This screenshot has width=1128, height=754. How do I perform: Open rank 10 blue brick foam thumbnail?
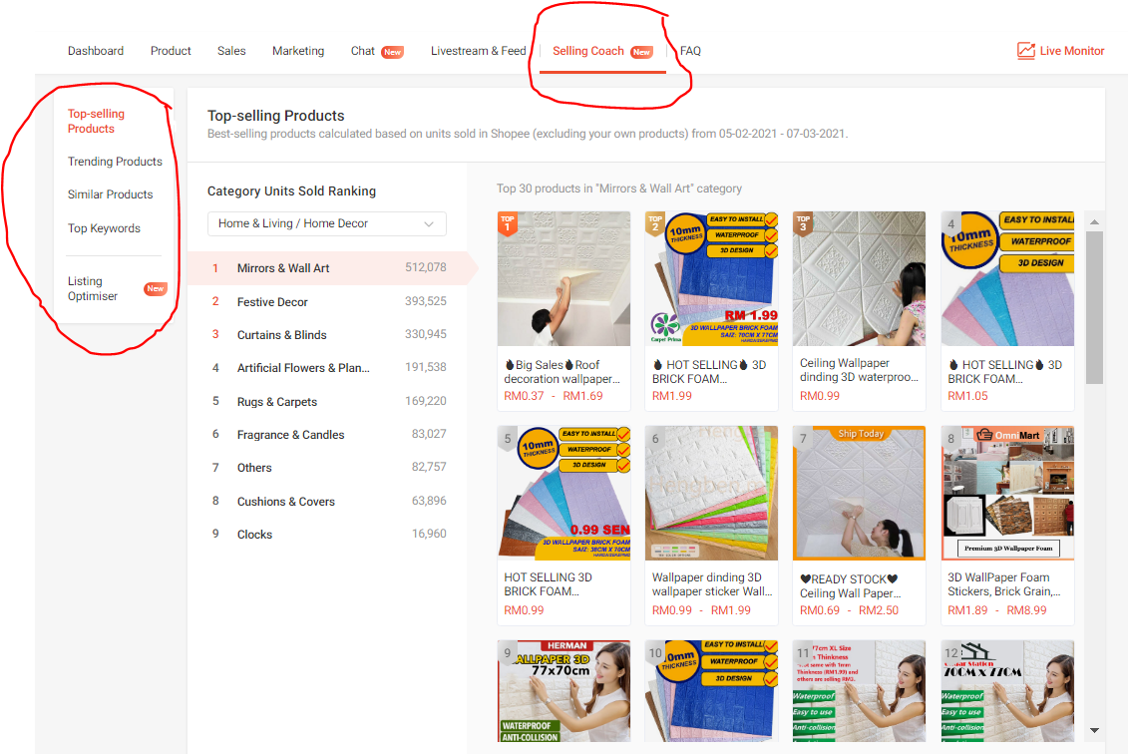(711, 691)
